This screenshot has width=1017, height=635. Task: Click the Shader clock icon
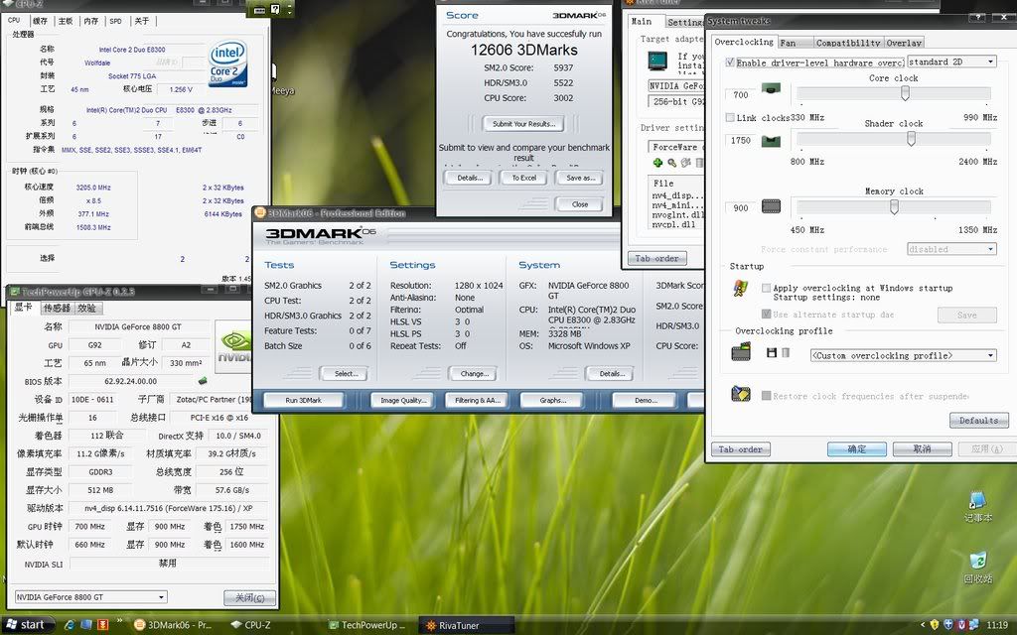771,141
